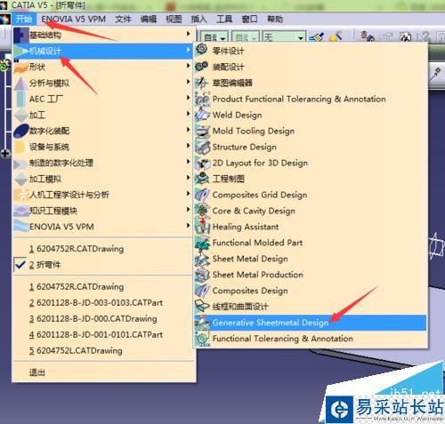
Task: Toggle checked window entry 2 折弯件
Action: coord(102,265)
